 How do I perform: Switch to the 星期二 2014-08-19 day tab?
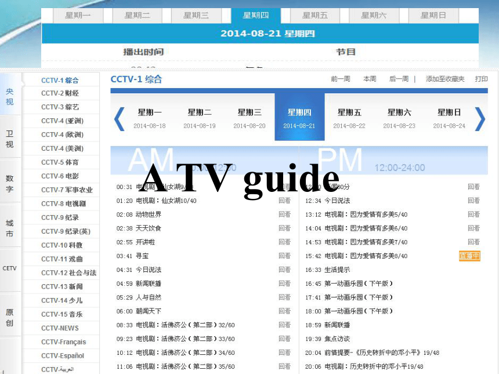click(200, 118)
